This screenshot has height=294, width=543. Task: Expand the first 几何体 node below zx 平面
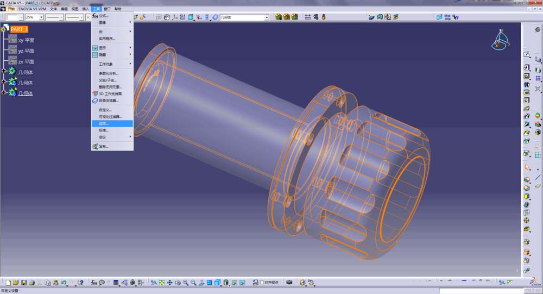coord(4,71)
